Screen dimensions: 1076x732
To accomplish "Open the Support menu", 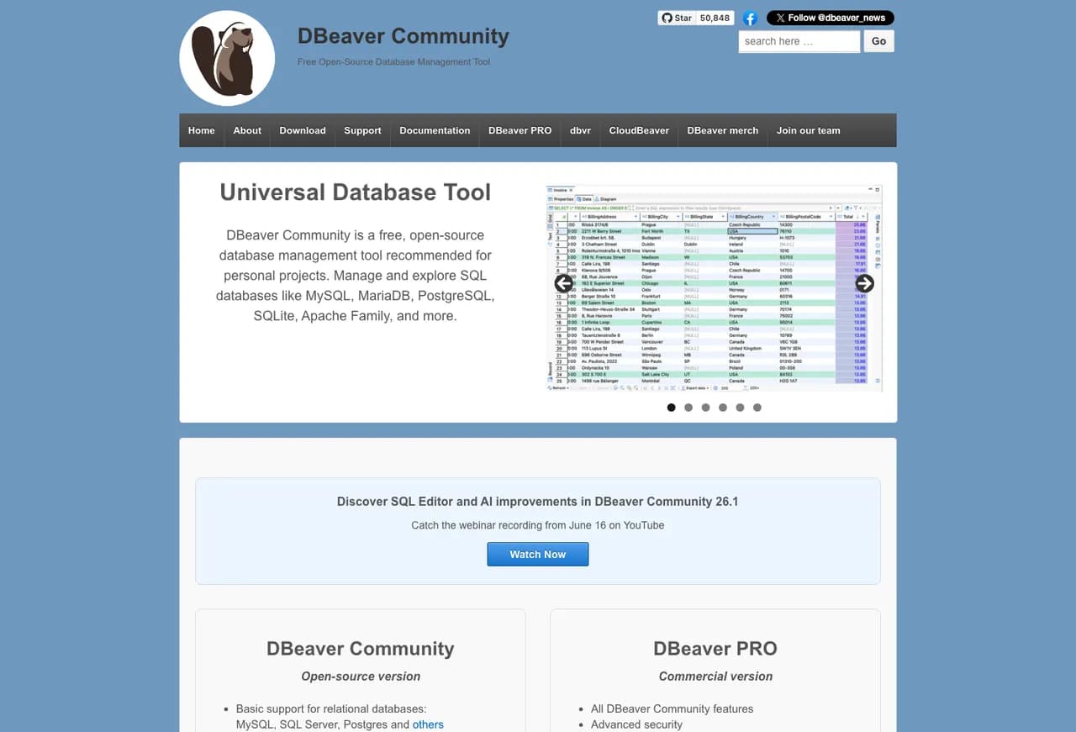I will tap(362, 130).
